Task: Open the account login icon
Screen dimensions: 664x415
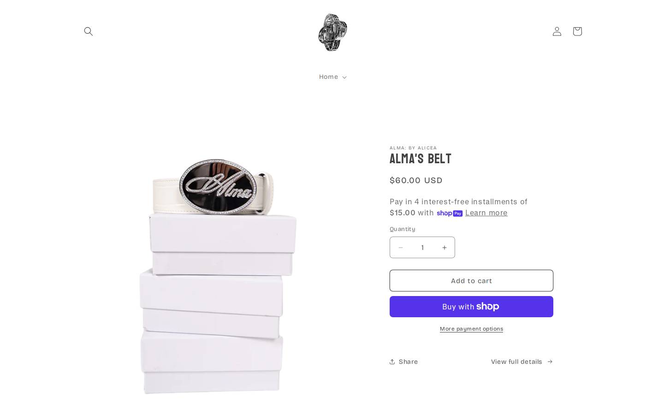Action: pyautogui.click(x=557, y=31)
